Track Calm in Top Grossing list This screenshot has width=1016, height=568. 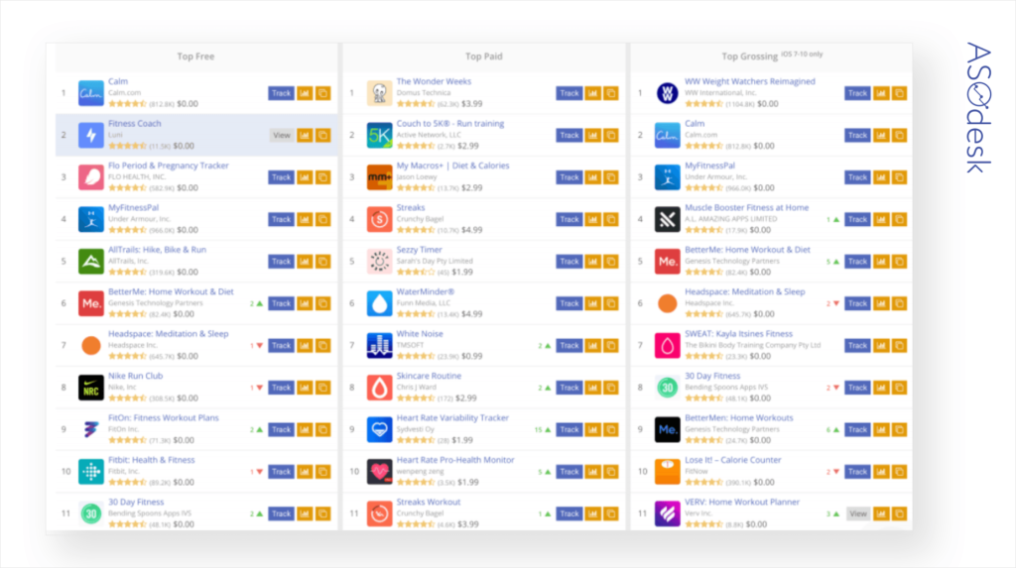click(x=857, y=136)
